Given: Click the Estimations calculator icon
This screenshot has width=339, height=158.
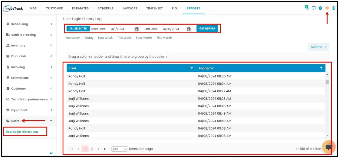Looking at the screenshot, I should 8,78.
